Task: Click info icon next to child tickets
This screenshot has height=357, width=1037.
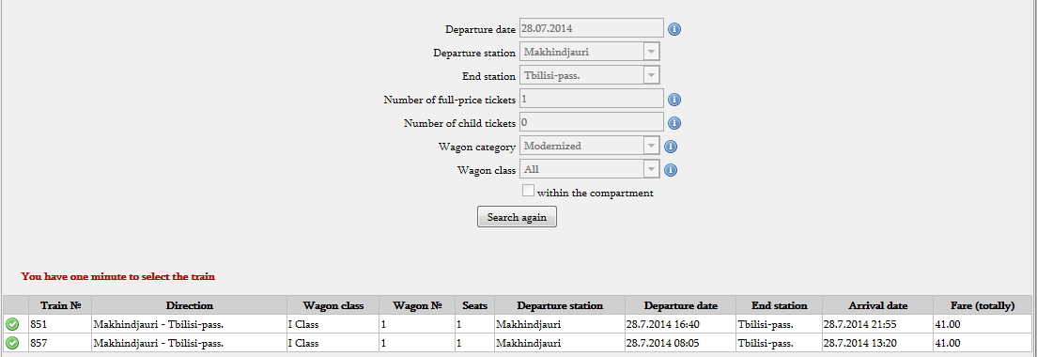Action: click(x=673, y=123)
